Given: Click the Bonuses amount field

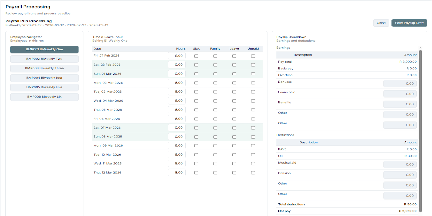Looking at the screenshot, I should 400,84.
